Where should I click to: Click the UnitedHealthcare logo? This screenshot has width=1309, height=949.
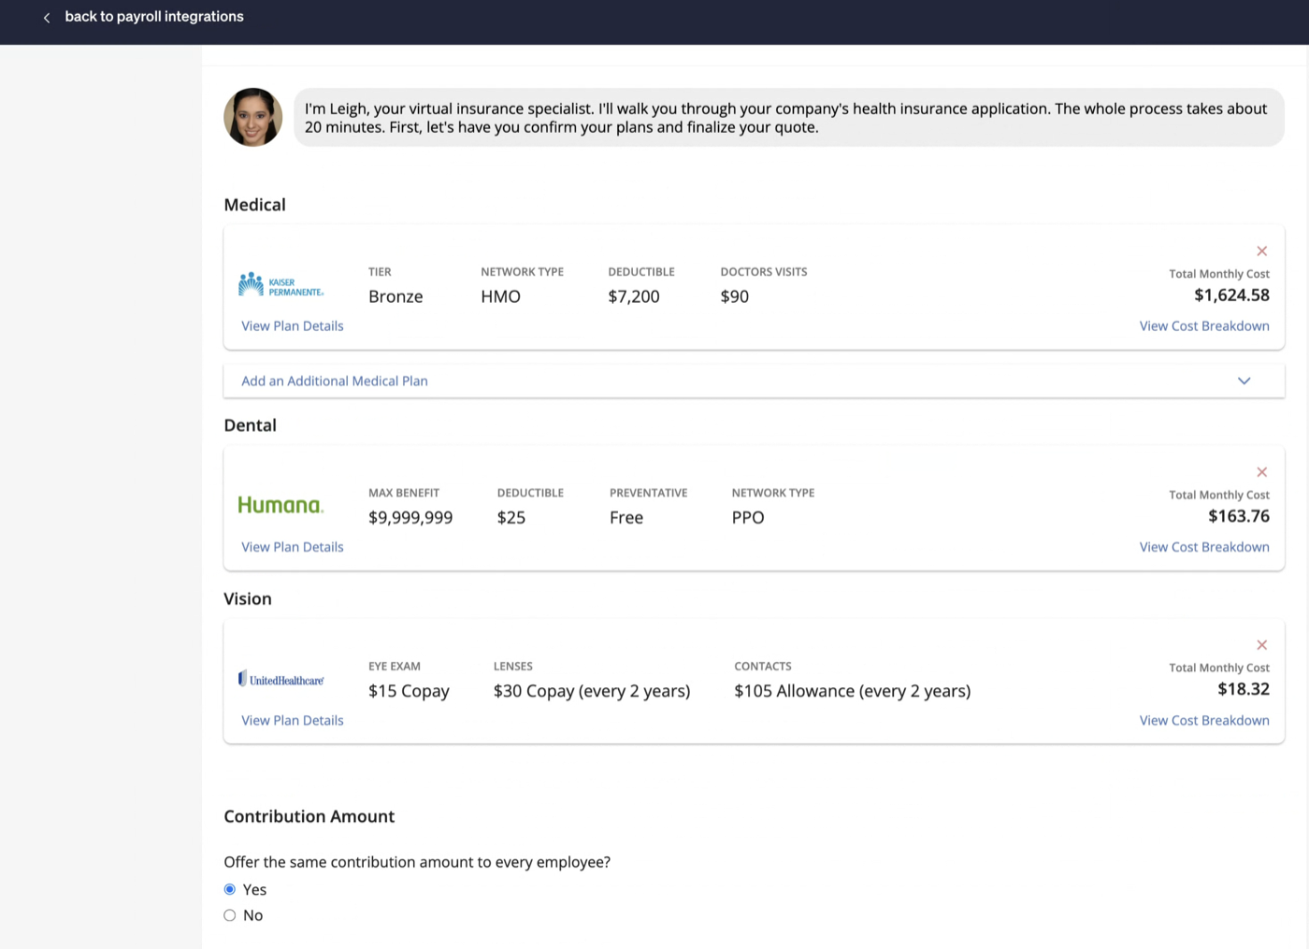pos(281,679)
